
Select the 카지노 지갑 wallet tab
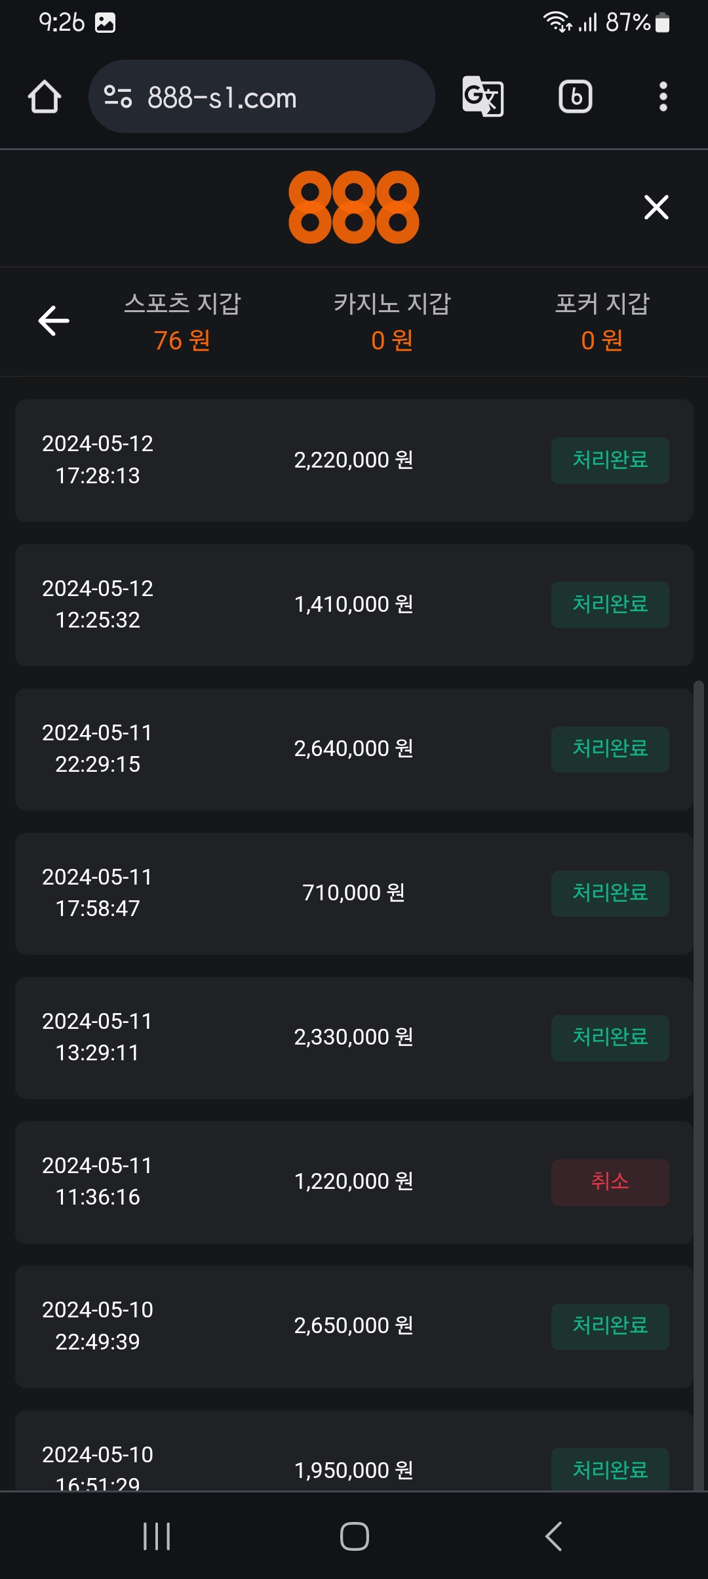pos(392,321)
